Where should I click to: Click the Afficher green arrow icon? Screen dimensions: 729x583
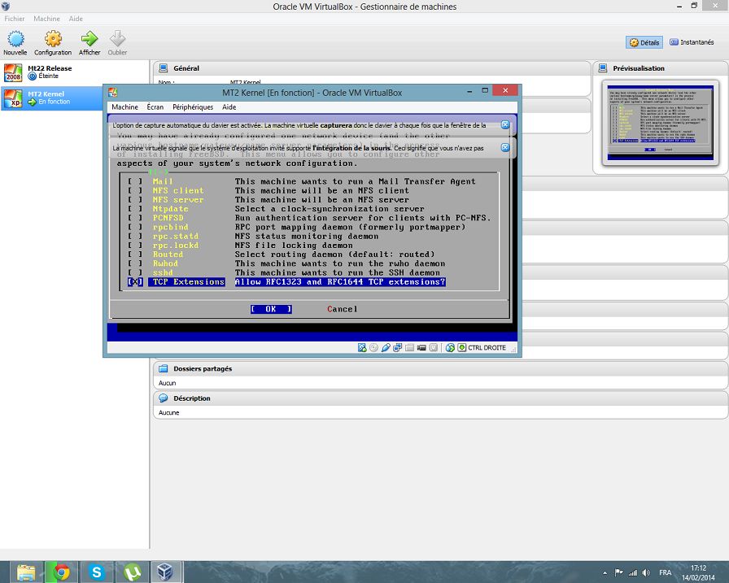point(89,39)
